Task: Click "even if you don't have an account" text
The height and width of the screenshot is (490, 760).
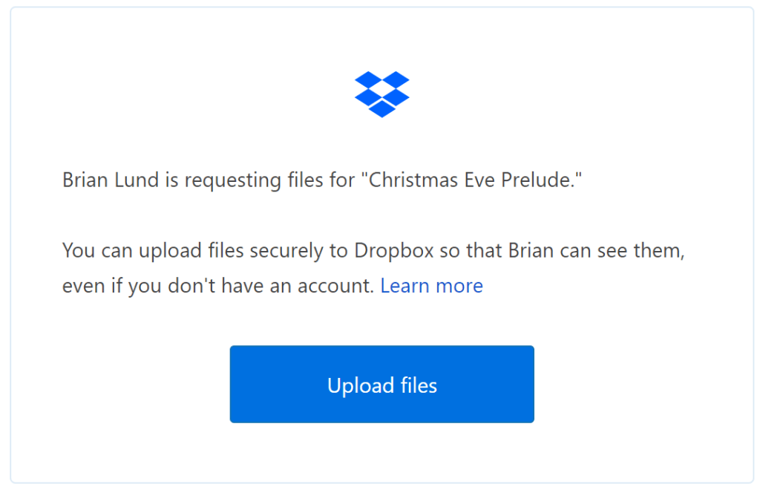Action: pyautogui.click(x=217, y=286)
